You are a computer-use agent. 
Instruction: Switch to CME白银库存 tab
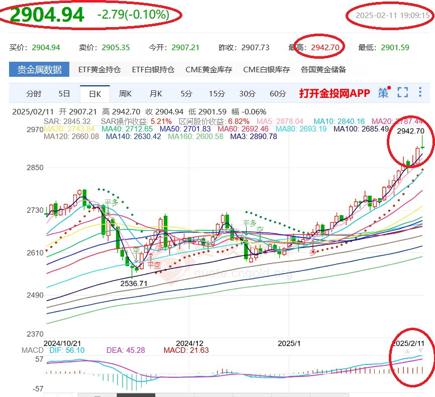(266, 69)
